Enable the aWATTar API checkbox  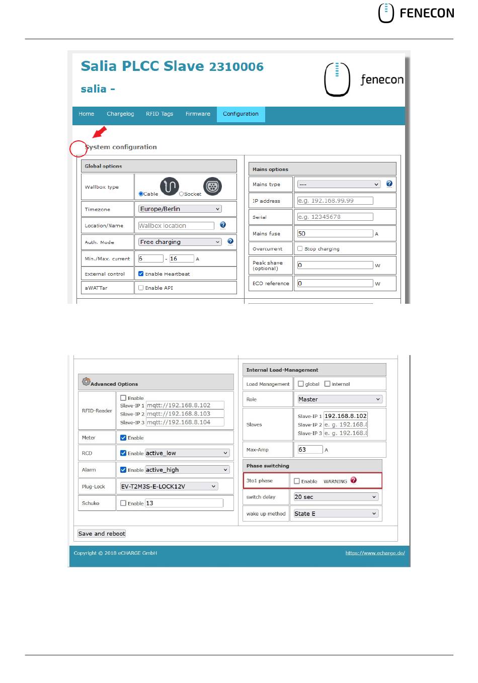coord(141,288)
